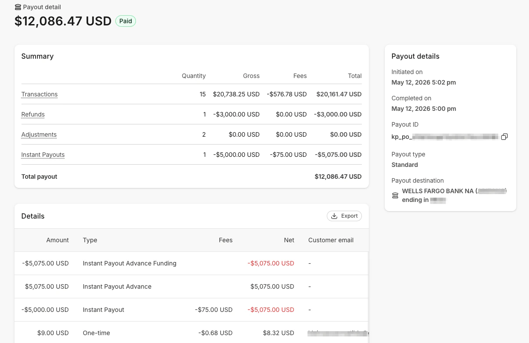
Task: Click the $20,161.47 USD transactions total
Action: [x=339, y=94]
